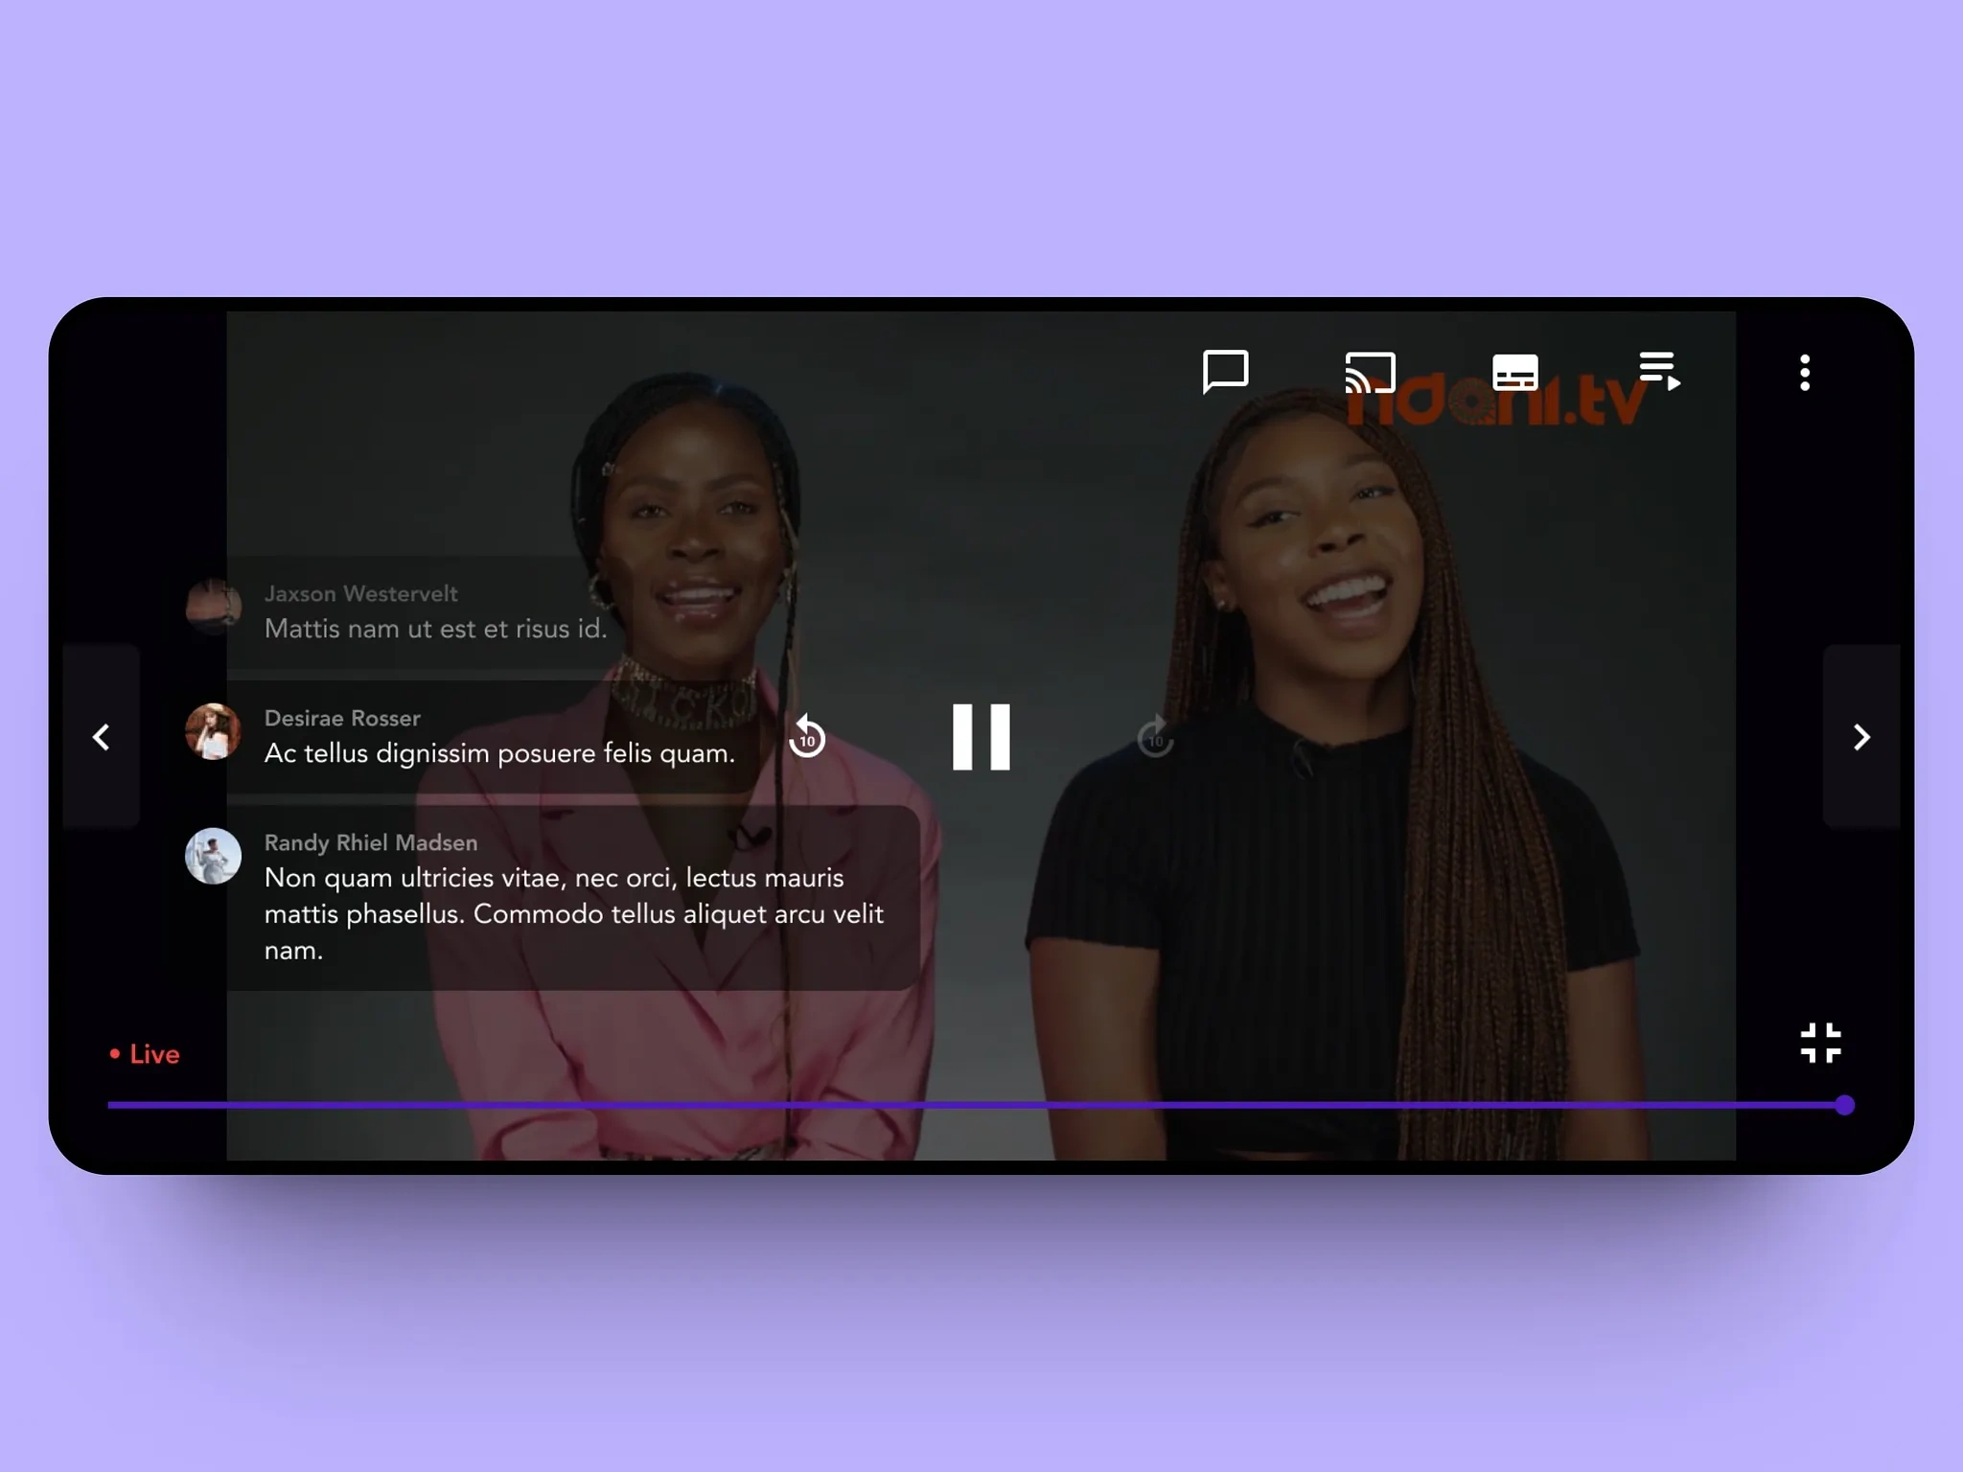Select Jaxson Westervelt's chat message

click(435, 629)
